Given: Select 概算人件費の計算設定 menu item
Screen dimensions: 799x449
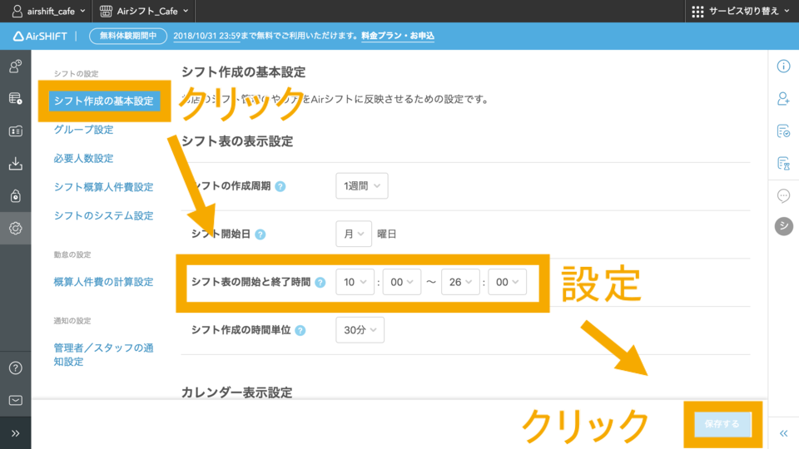Looking at the screenshot, I should pyautogui.click(x=103, y=282).
